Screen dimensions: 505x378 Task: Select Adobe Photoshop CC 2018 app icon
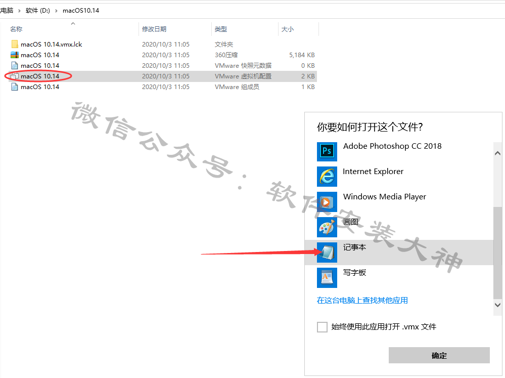(327, 152)
